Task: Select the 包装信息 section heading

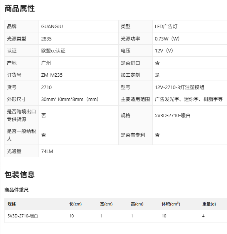Action: [x=20, y=174]
